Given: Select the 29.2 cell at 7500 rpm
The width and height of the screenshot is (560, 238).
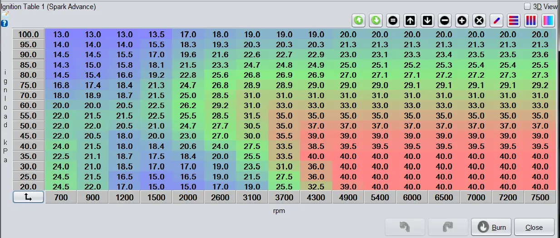Looking at the screenshot, I should coord(540,85).
